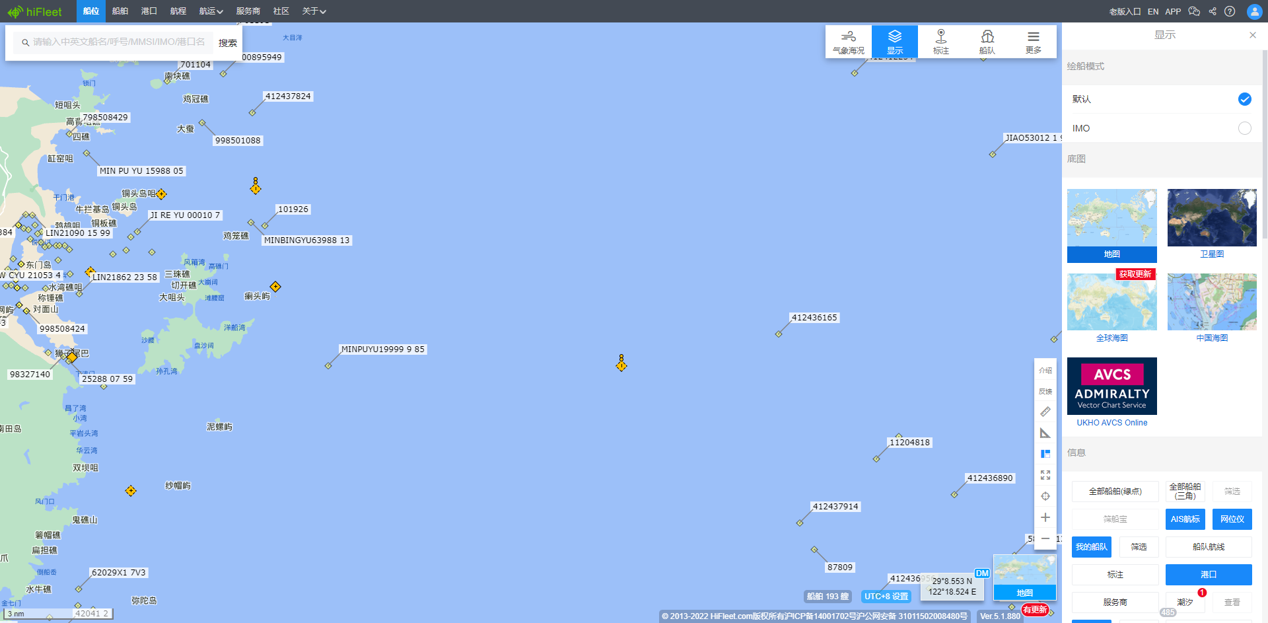The width and height of the screenshot is (1268, 623).
Task: Toggle the 服务商 layer
Action: 1115,603
